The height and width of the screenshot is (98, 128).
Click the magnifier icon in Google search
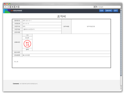97,7
